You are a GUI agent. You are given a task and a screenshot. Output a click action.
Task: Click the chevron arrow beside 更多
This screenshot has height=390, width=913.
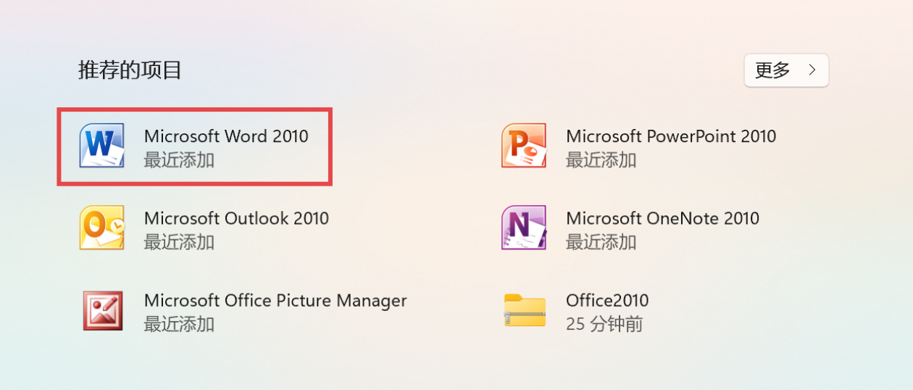click(812, 70)
